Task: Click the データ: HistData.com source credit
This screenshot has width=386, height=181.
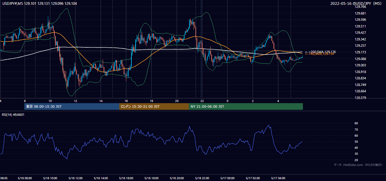Action: point(358,165)
